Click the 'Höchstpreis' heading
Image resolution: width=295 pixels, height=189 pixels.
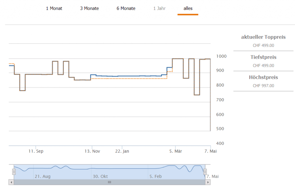click(263, 78)
